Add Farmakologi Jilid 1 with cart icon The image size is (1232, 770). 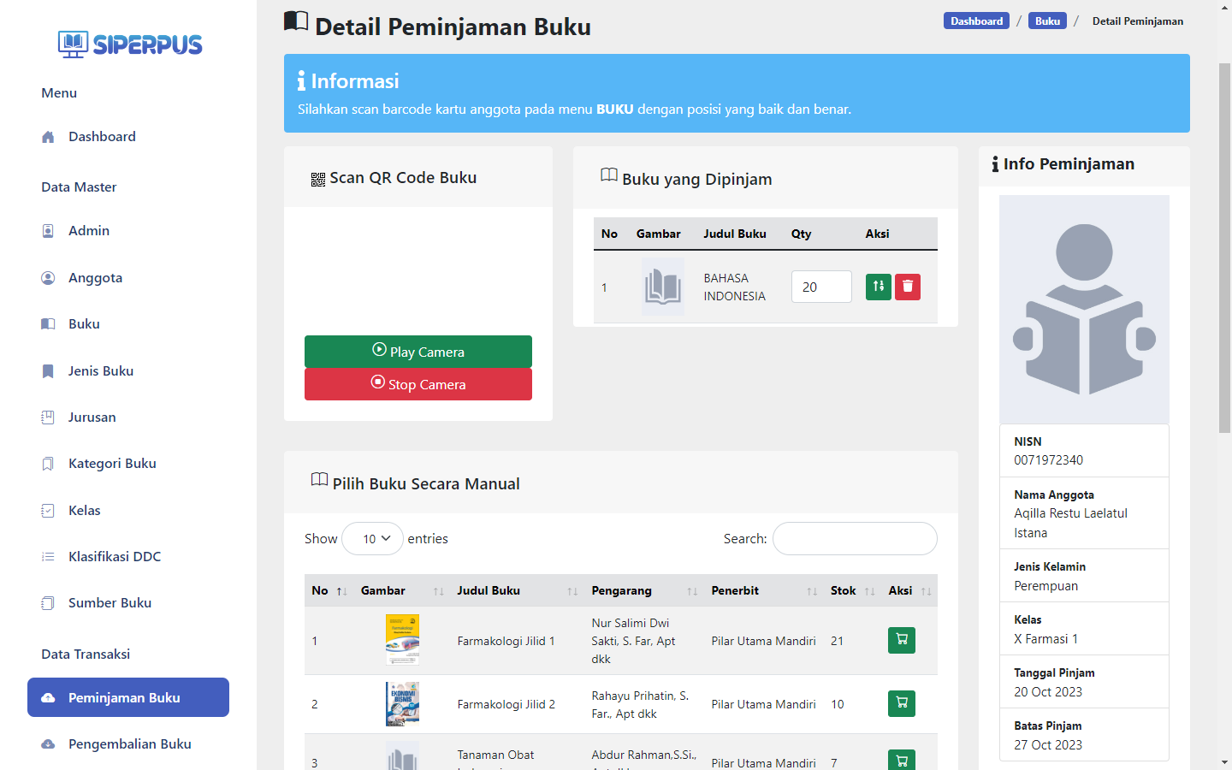point(901,640)
